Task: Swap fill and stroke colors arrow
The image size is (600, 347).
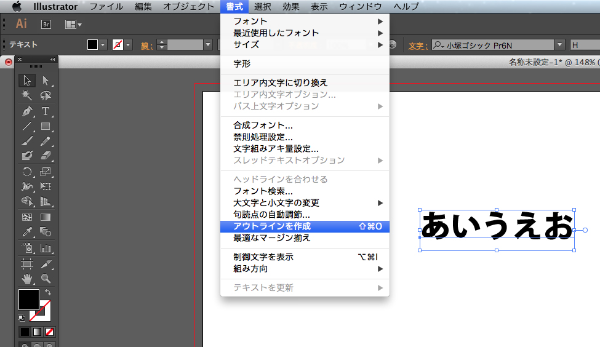Action: (48, 292)
